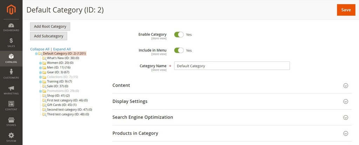Toggle the Enable Category switch
The image size is (359, 145).
(179, 35)
